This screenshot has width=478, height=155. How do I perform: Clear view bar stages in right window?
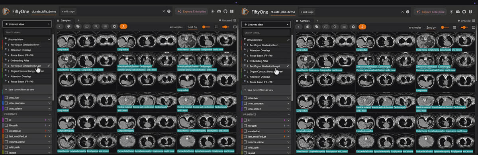403,12
